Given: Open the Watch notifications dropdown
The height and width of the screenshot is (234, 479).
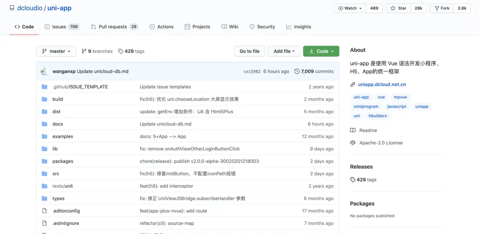Looking at the screenshot, I should [x=350, y=8].
